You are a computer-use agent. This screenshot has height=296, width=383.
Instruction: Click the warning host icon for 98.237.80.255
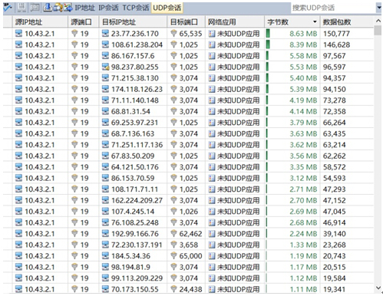[x=105, y=67]
